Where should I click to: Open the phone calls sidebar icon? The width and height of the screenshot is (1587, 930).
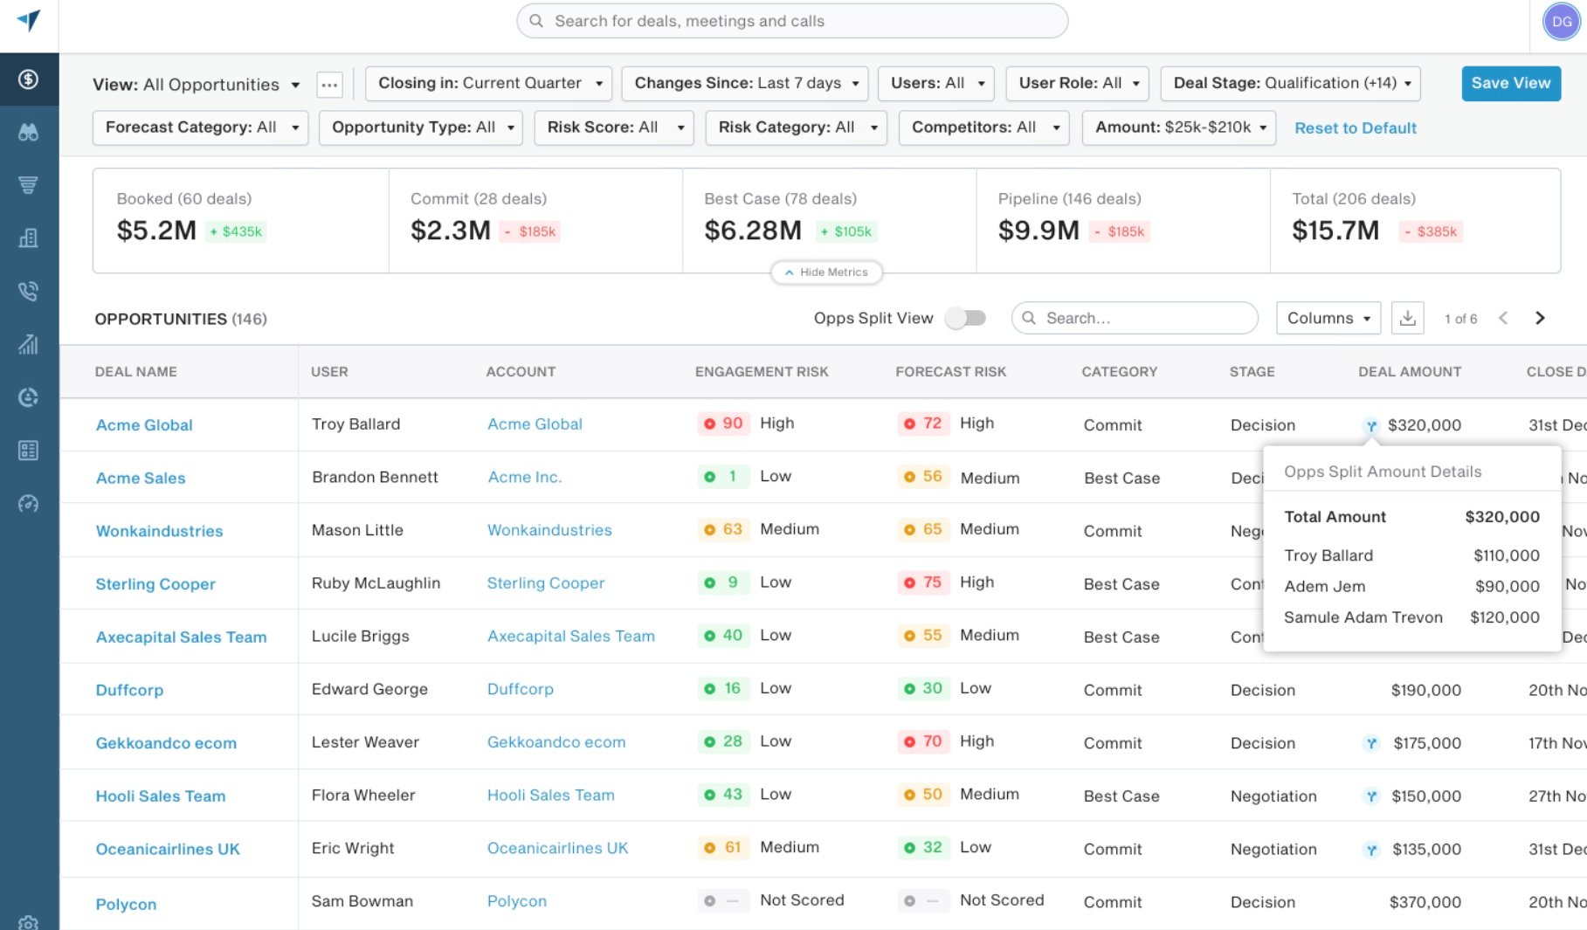(29, 292)
